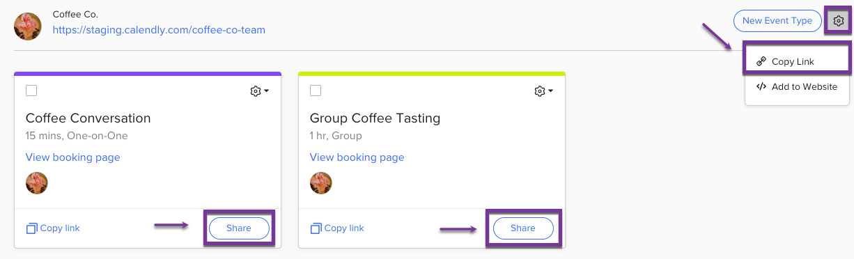Open the team settings gear icon
854x259 pixels.
point(839,21)
